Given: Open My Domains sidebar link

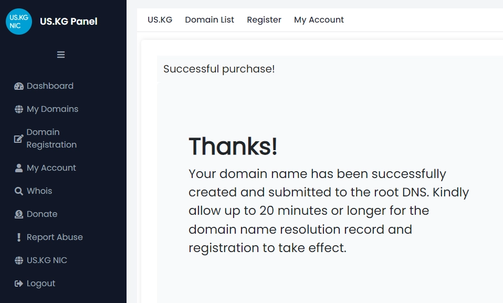Looking at the screenshot, I should [53, 109].
